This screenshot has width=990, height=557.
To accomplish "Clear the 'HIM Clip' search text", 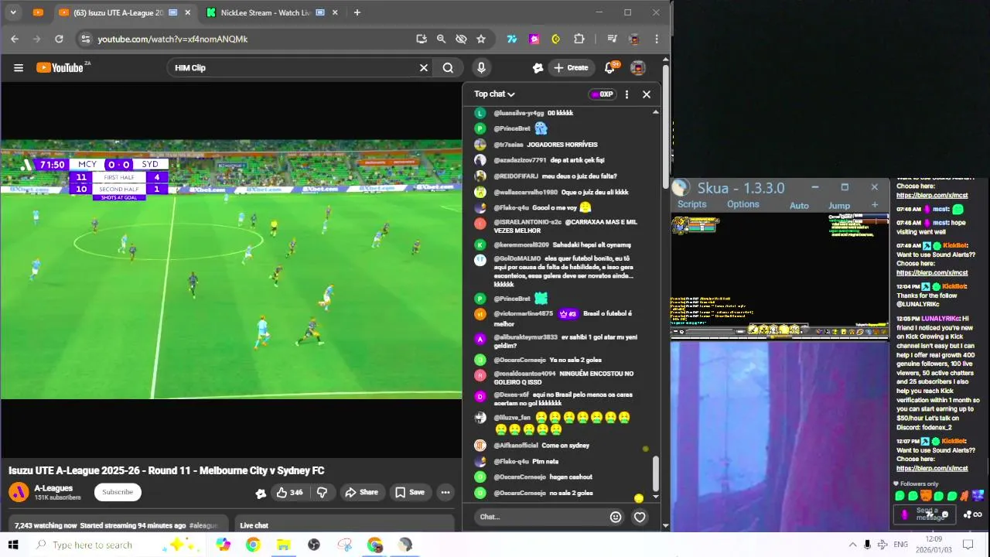I will (x=424, y=68).
